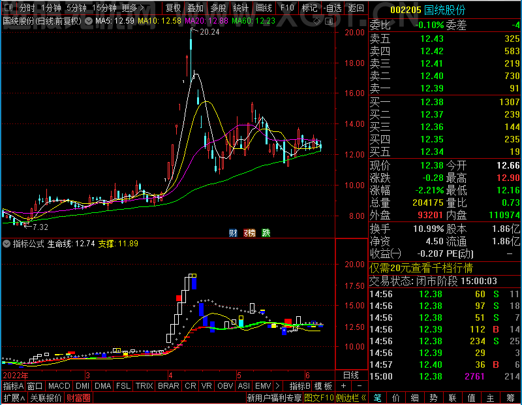
Task: Click the 窗口 window button
Action: tap(35, 386)
